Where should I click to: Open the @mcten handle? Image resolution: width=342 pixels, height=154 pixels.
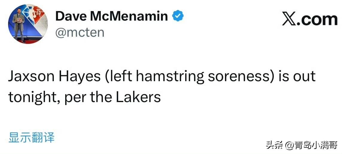(x=80, y=32)
